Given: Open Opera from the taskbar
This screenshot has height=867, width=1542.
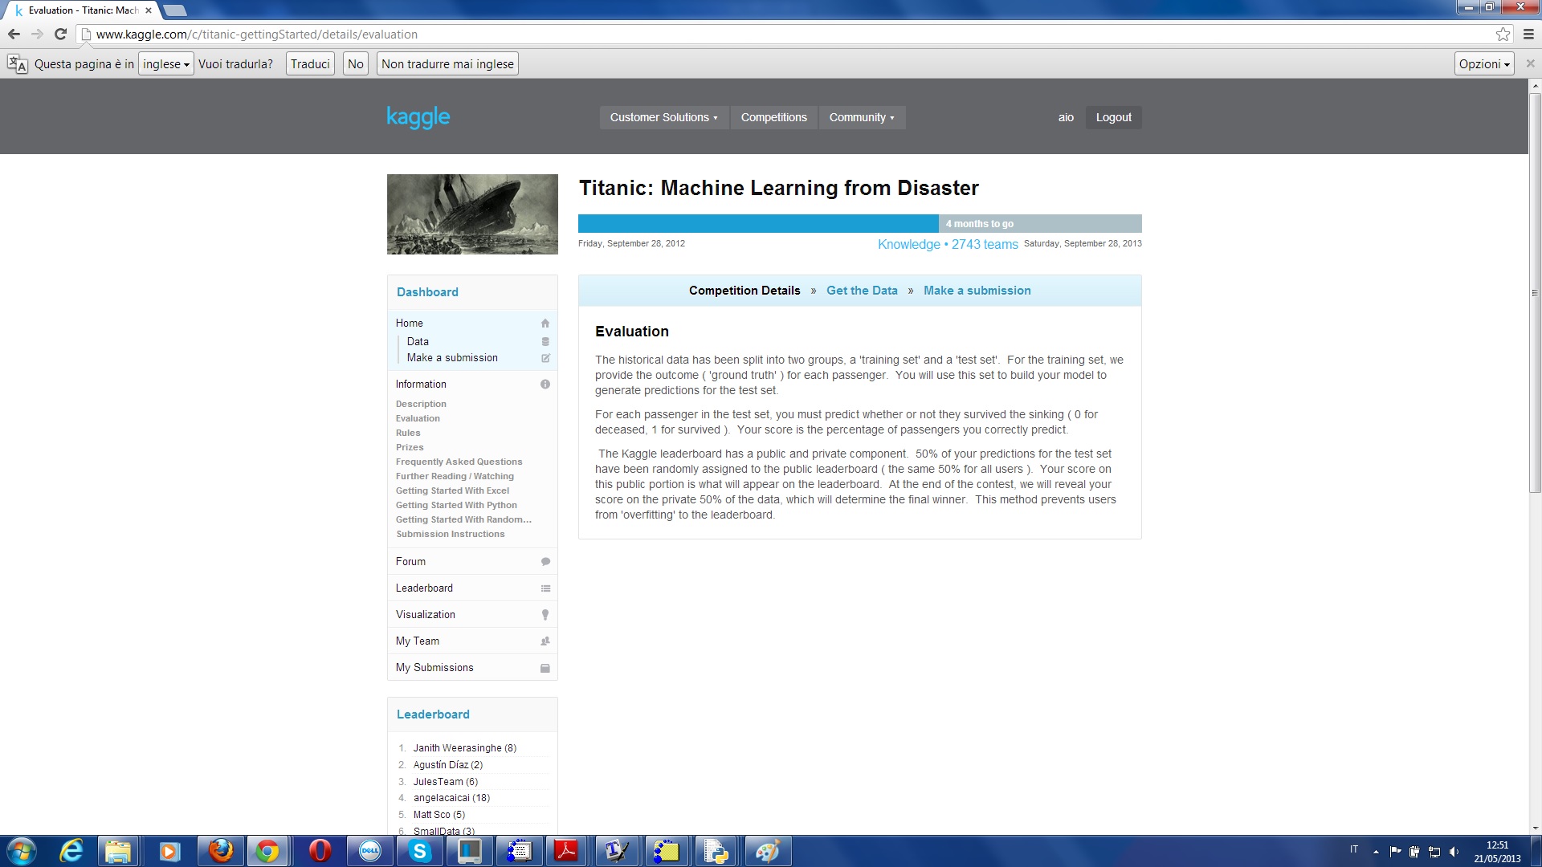Looking at the screenshot, I should click(x=320, y=851).
